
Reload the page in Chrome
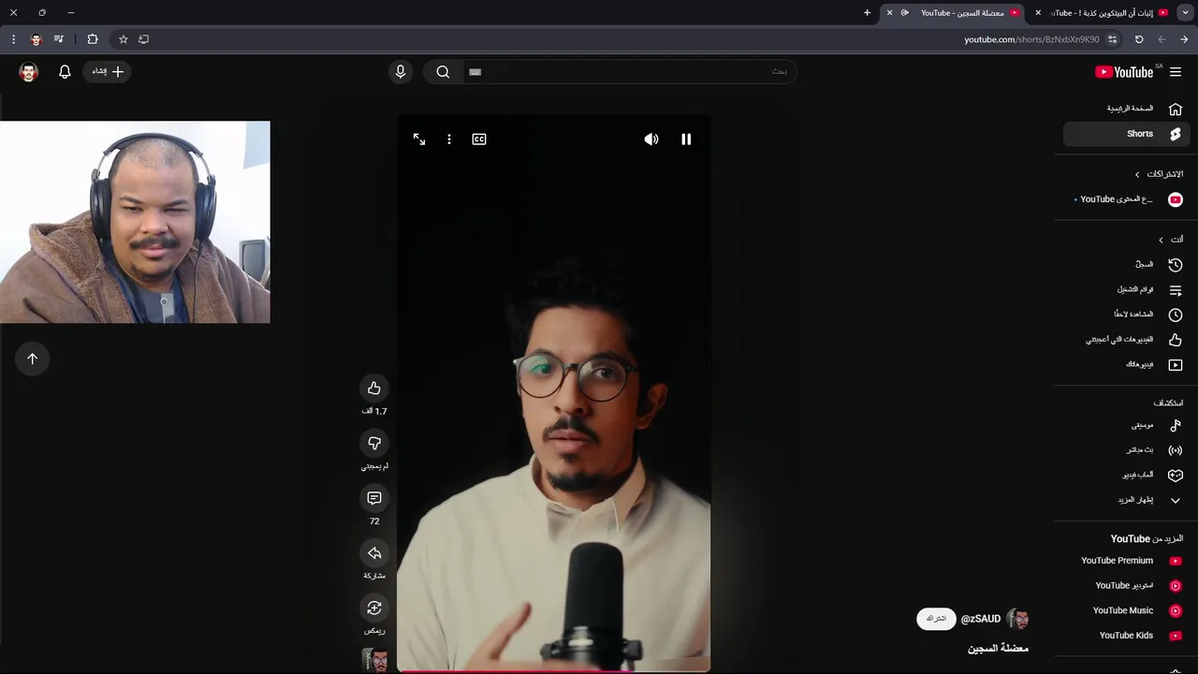tap(1139, 39)
